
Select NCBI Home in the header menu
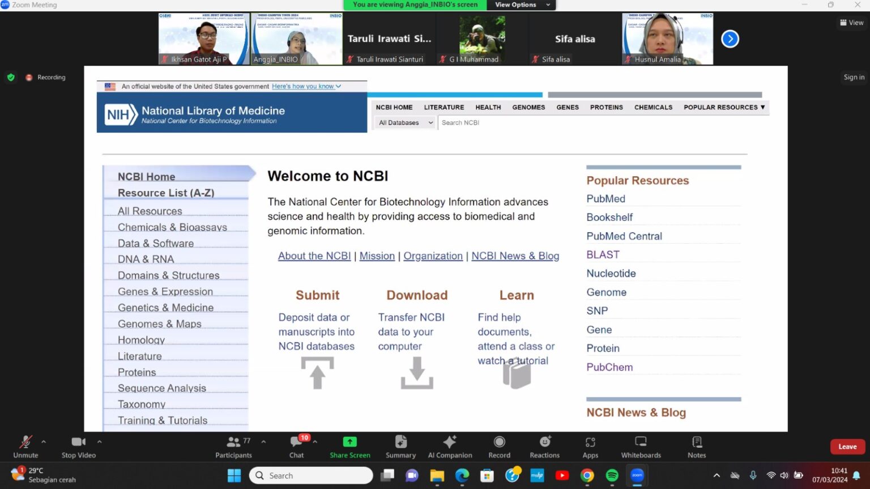[394, 107]
